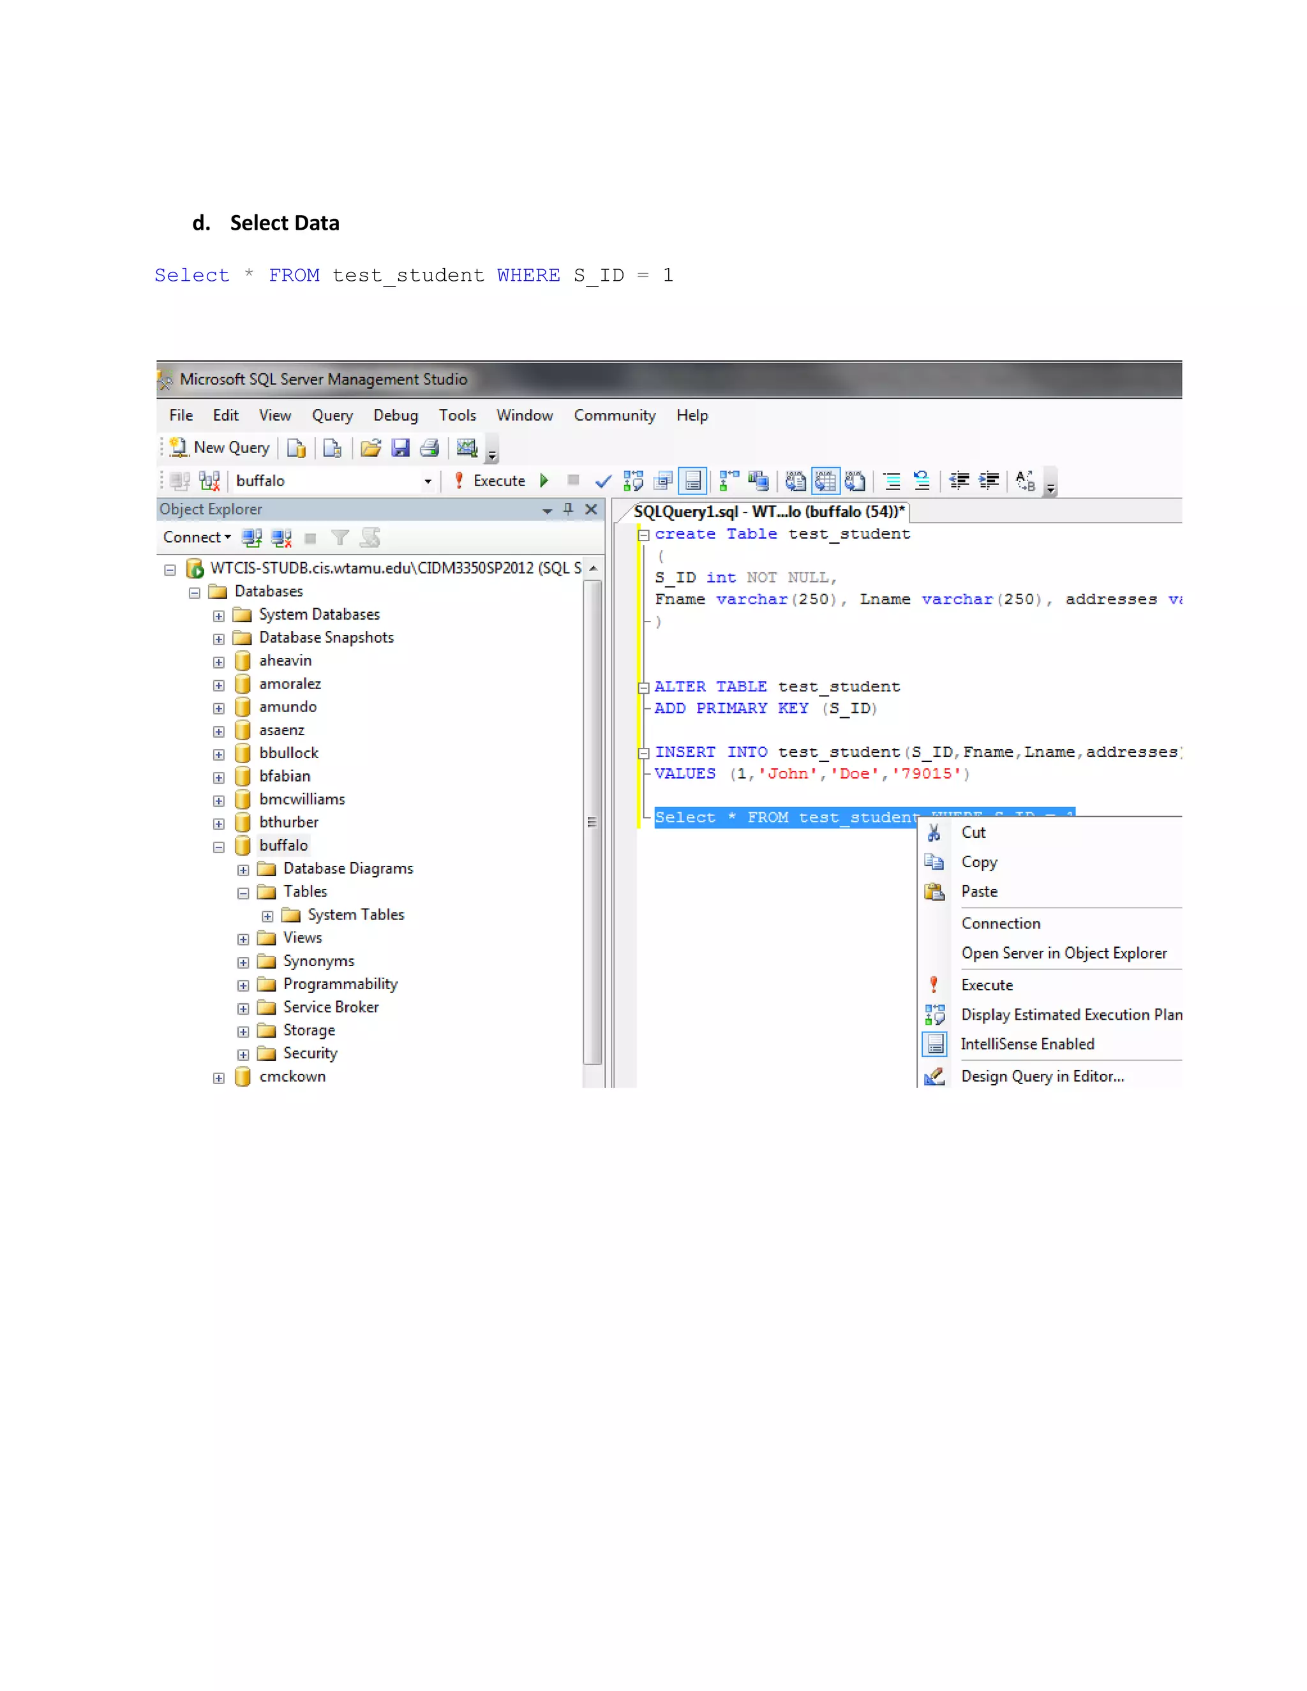This screenshot has width=1307, height=1691.
Task: Click the Activity Monitor icon
Action: coord(467,447)
